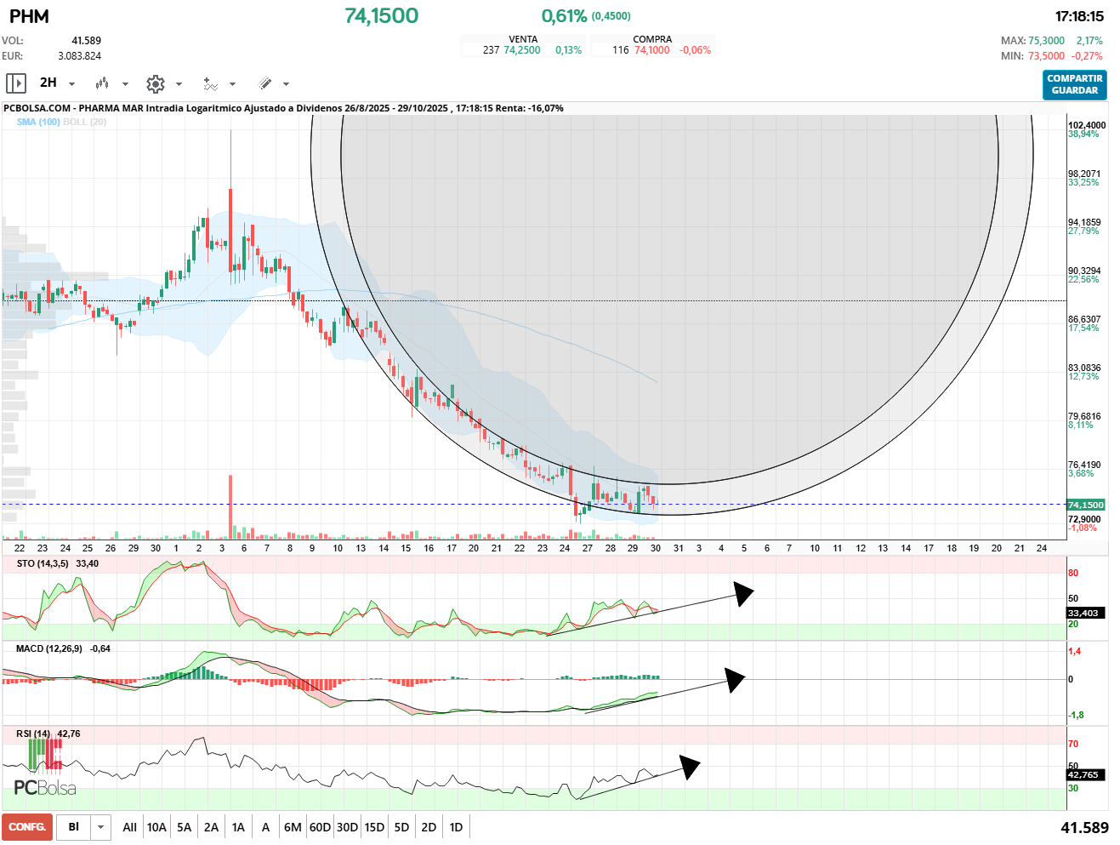Click the 102,4000 price axis label
Image resolution: width=1120 pixels, height=845 pixels.
point(1087,125)
